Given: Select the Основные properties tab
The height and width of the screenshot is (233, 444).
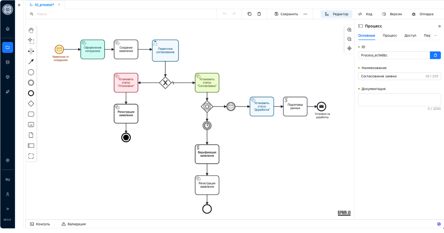Looking at the screenshot, I should click(366, 35).
